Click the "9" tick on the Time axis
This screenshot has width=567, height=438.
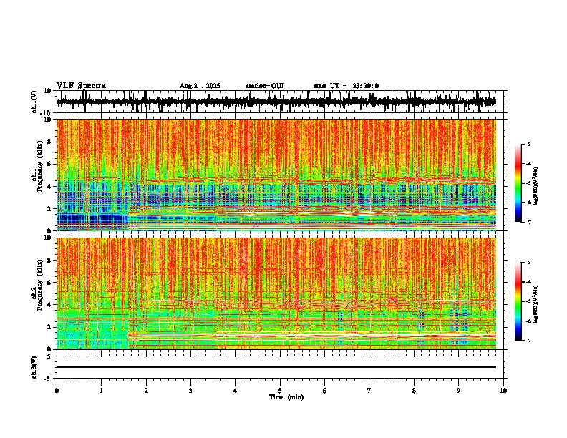[x=458, y=391]
